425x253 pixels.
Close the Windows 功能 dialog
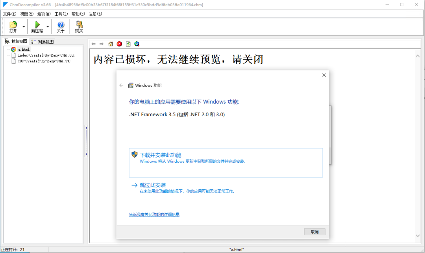point(324,75)
